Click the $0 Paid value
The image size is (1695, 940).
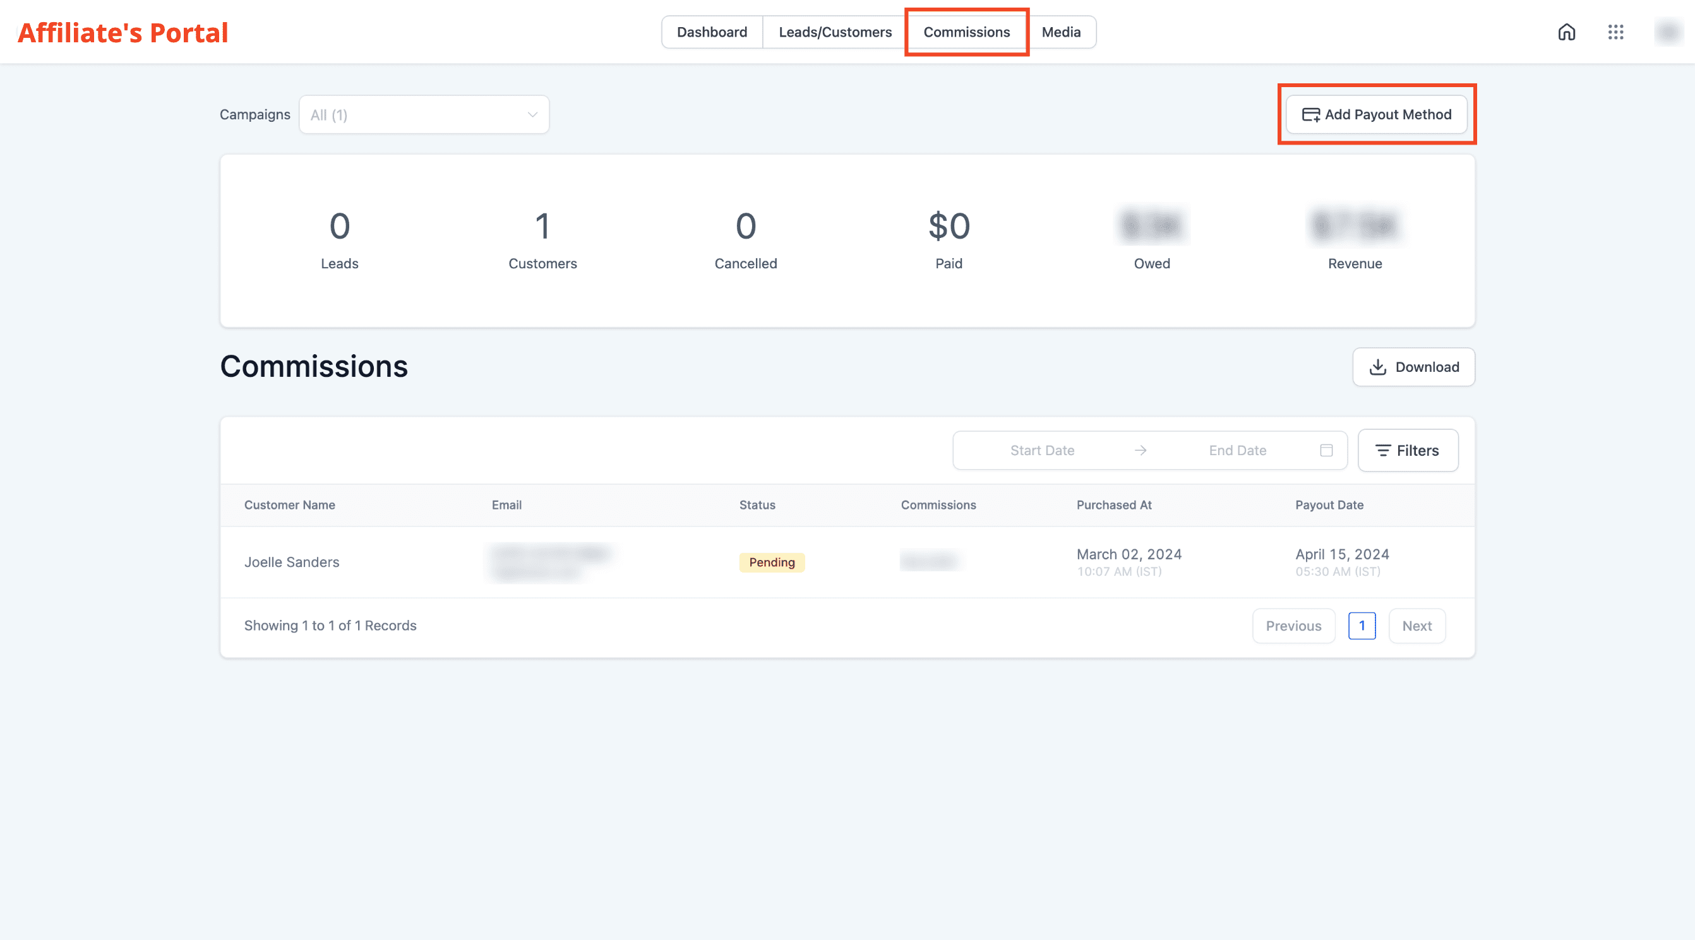[x=949, y=226]
